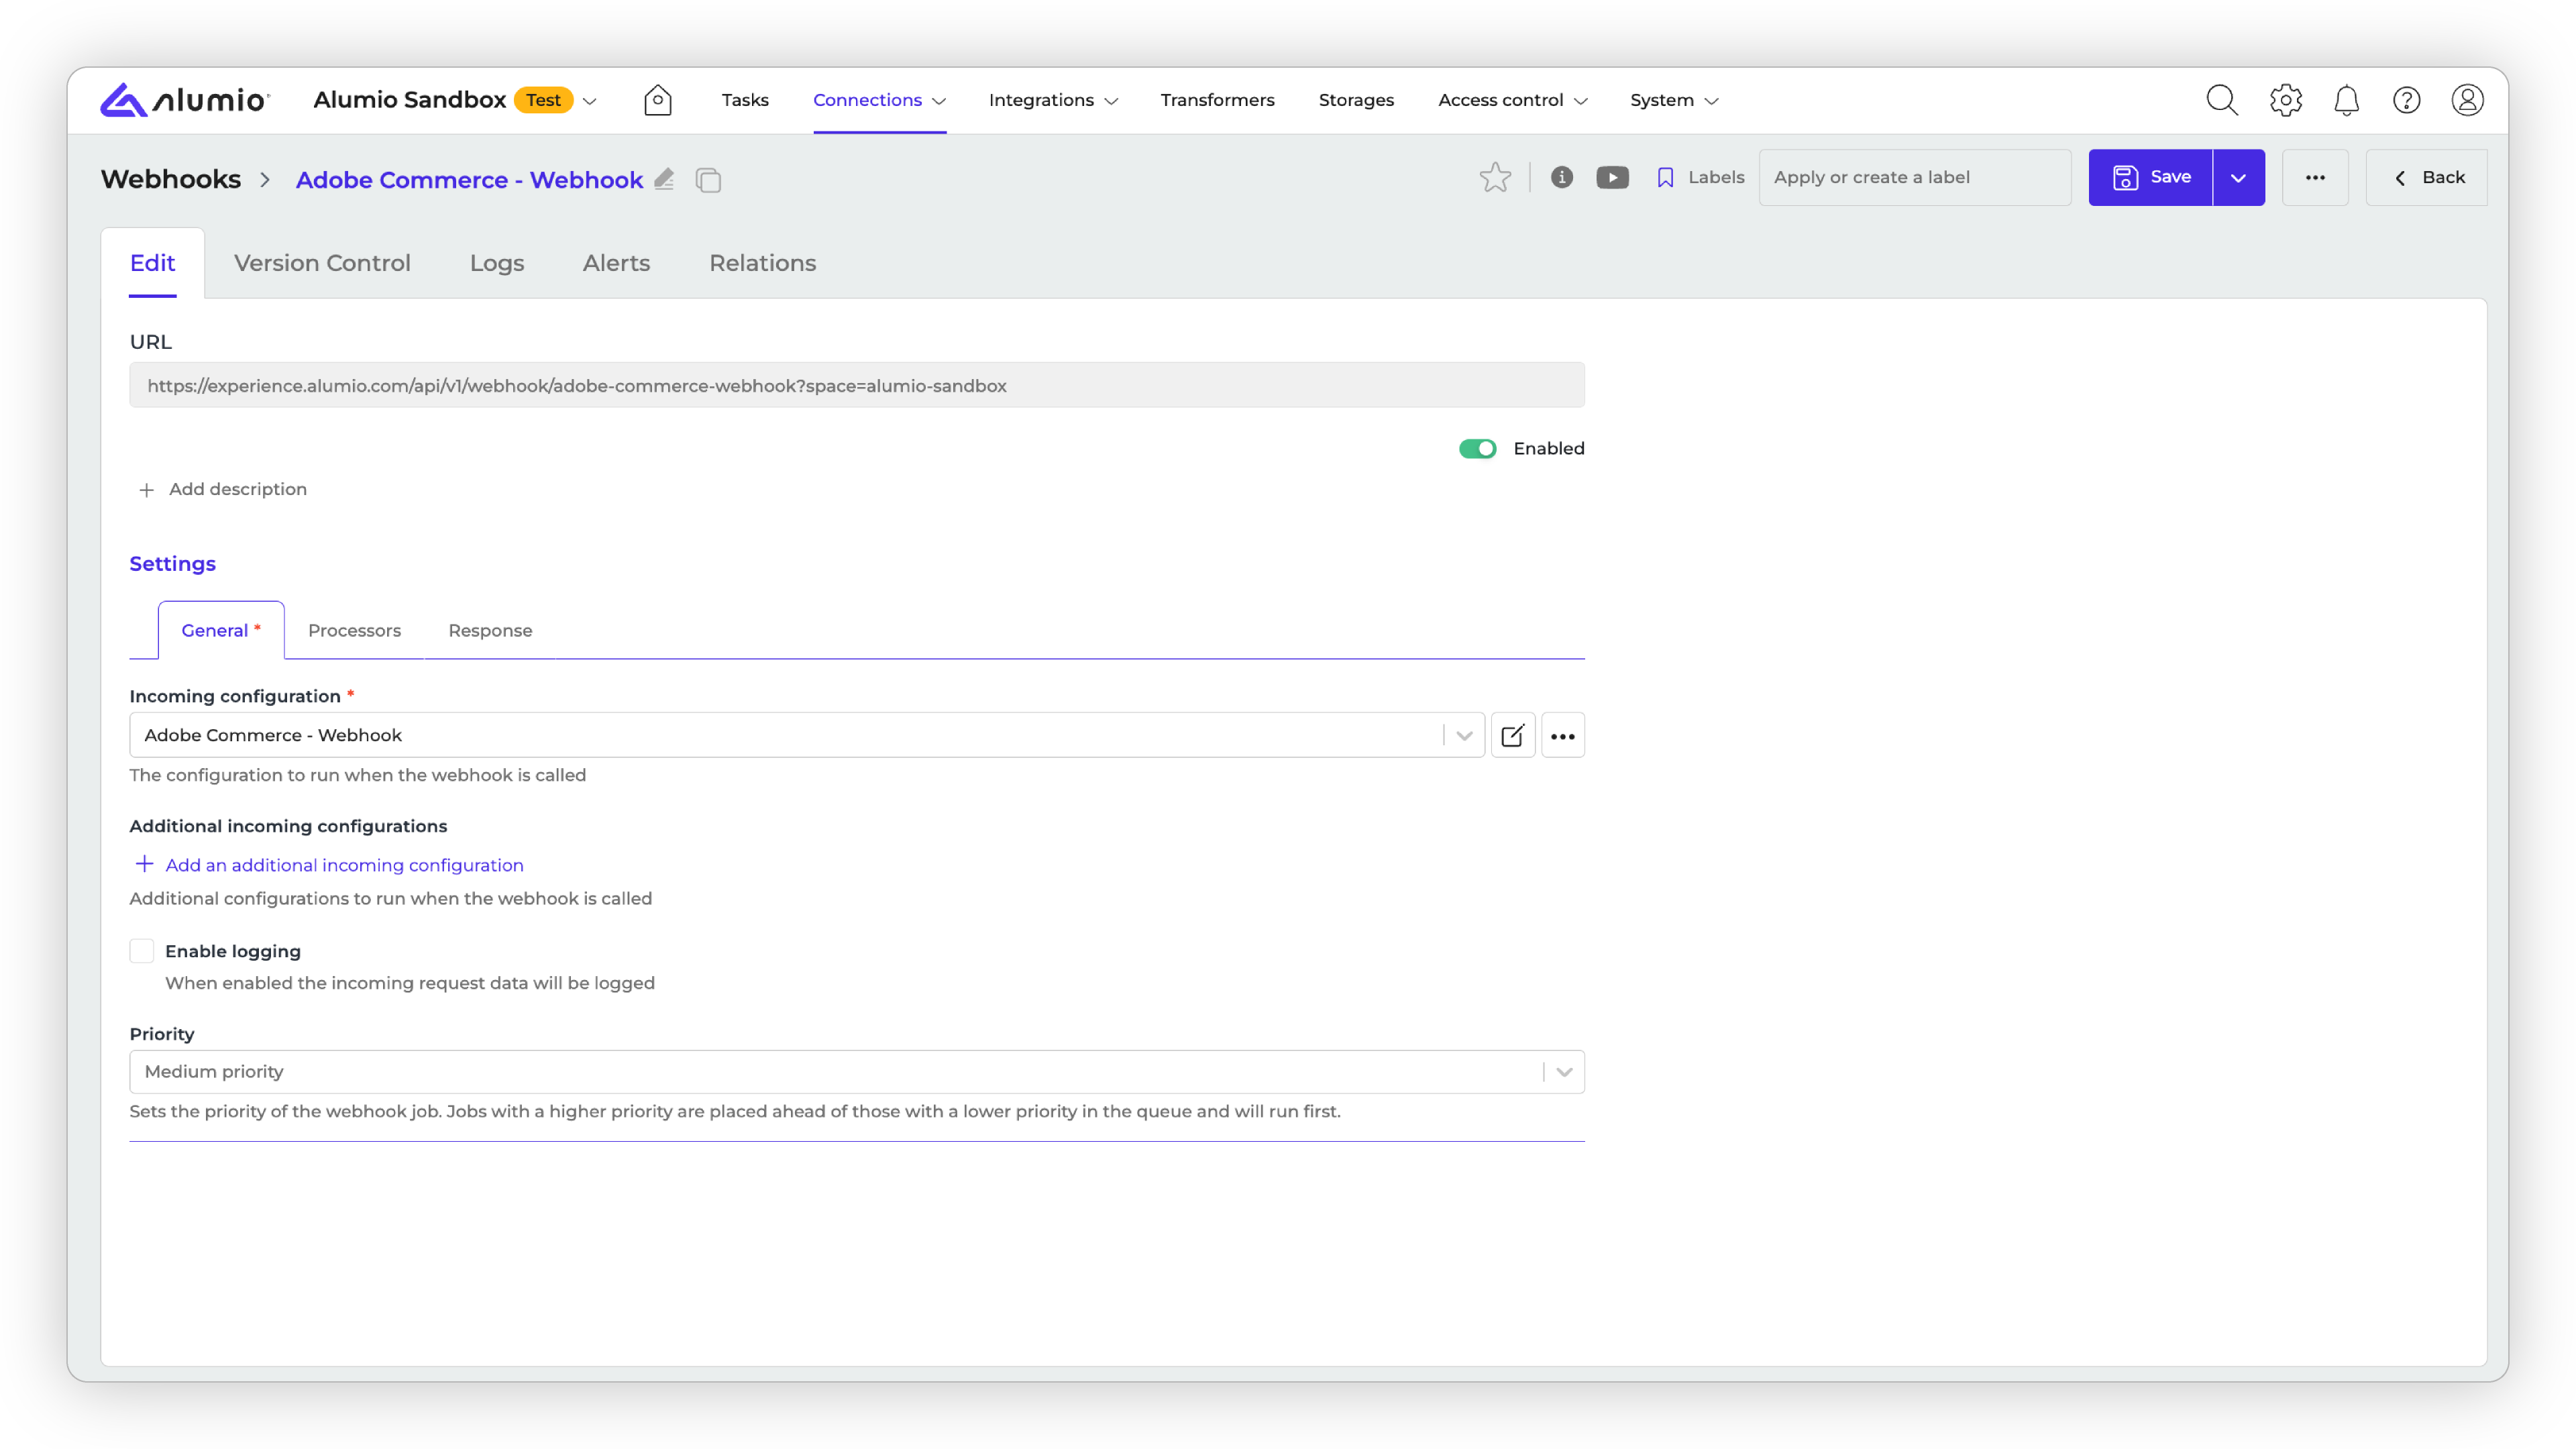
Task: Expand the Priority dropdown
Action: 1564,1072
